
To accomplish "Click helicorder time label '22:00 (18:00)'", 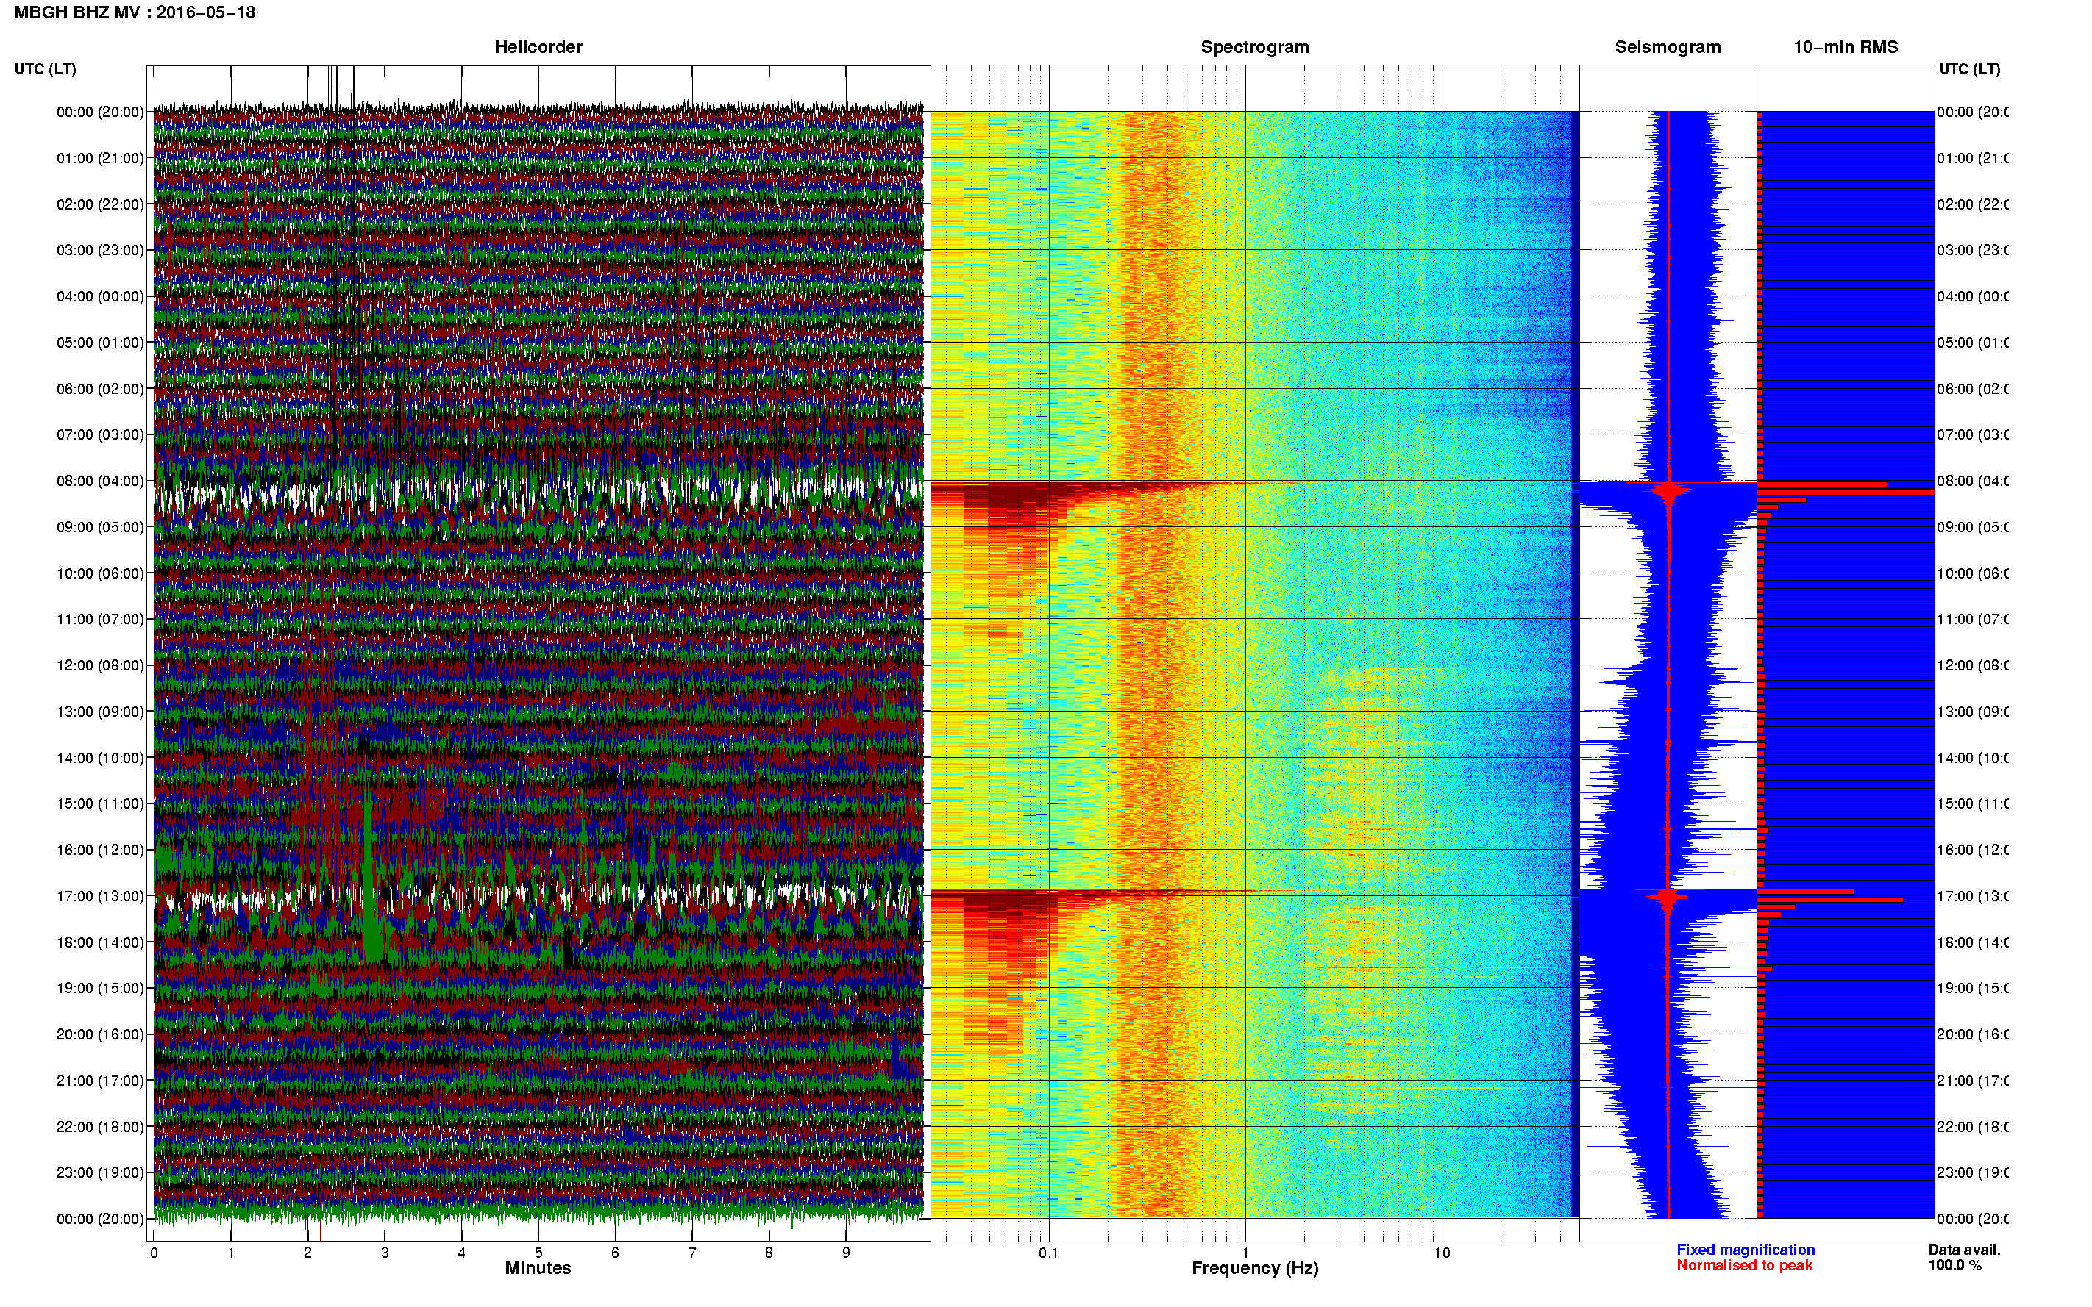I will tap(100, 1127).
